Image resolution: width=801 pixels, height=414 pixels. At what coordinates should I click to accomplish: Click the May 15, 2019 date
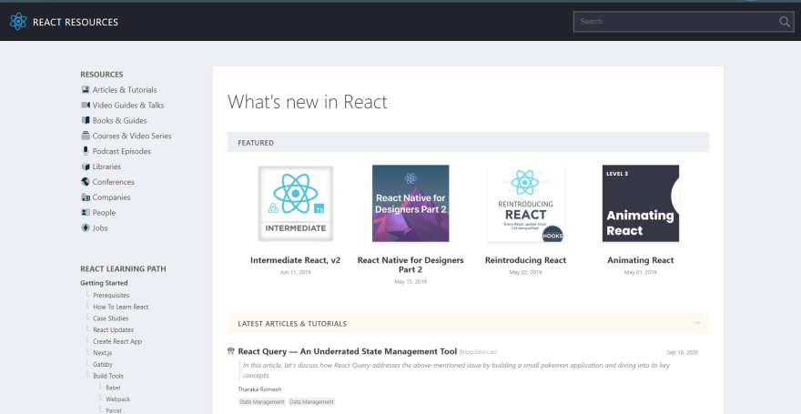tap(411, 281)
